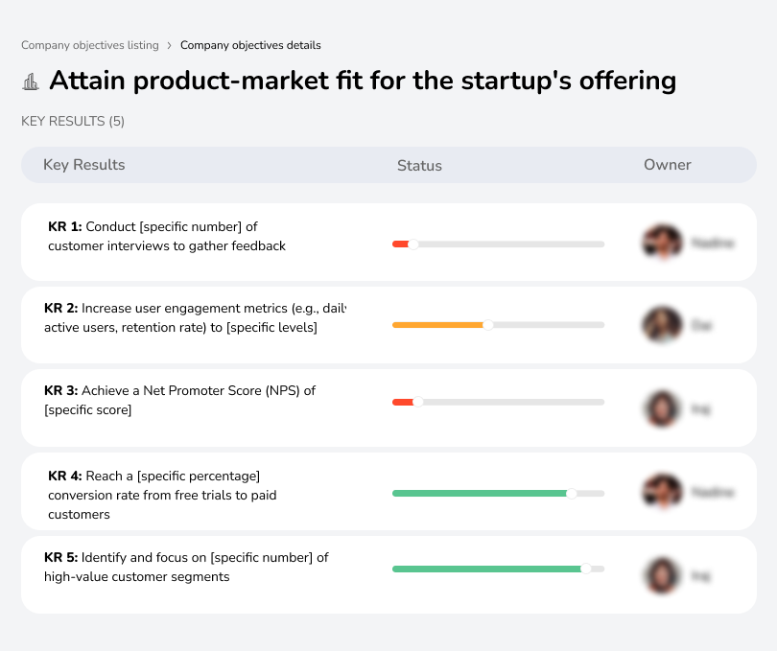
Task: Click the breadcrumb separator chevron
Action: 170,45
